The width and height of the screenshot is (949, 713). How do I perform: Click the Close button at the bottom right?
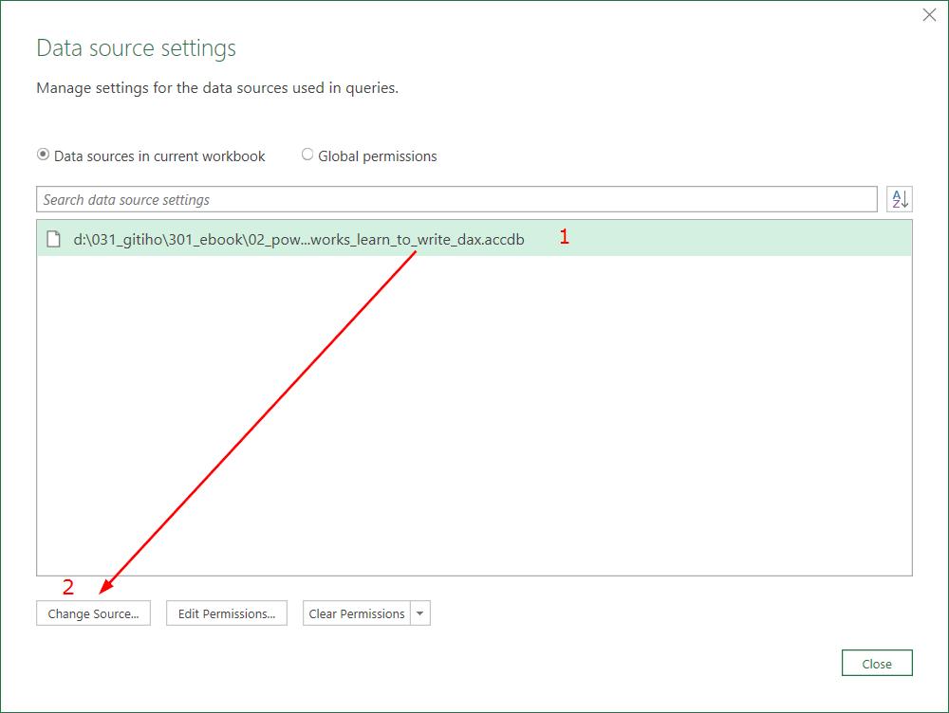tap(877, 664)
